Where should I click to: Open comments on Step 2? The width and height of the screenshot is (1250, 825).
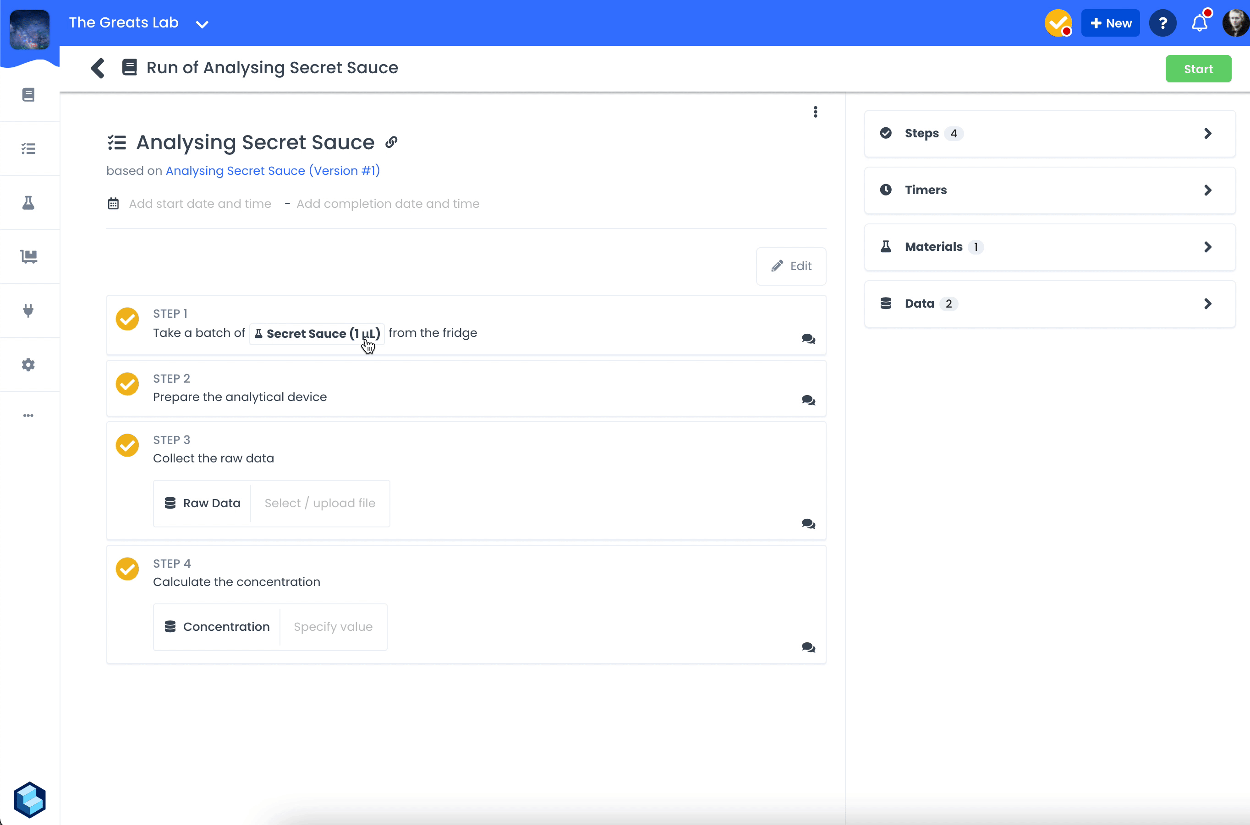[x=808, y=401]
